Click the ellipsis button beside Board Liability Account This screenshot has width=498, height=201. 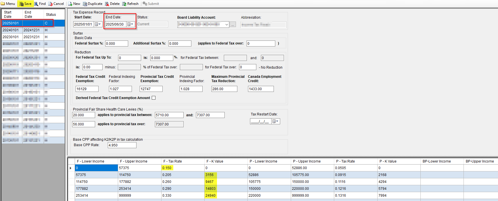coord(233,25)
